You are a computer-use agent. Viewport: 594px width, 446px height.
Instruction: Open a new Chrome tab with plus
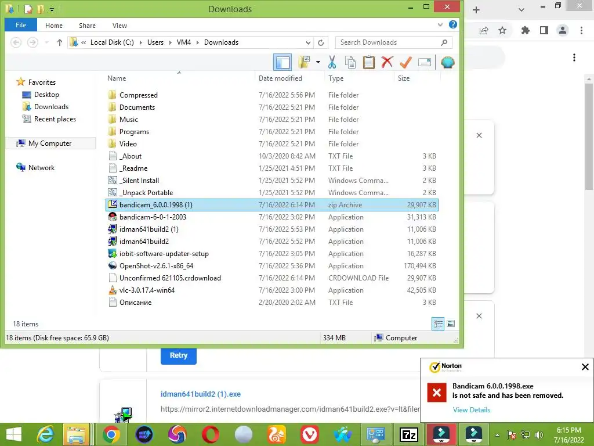tap(476, 10)
